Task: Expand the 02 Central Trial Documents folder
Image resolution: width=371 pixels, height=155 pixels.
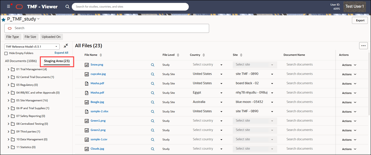Action: (x=8, y=77)
